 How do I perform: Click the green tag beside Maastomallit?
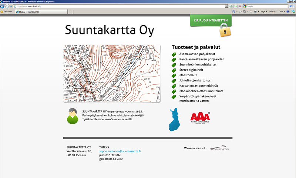tap(174, 75)
